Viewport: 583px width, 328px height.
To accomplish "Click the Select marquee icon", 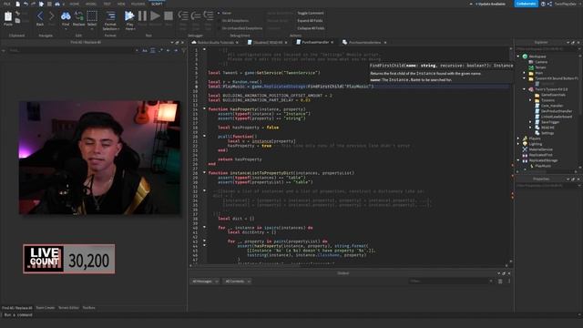I will coord(92,15).
